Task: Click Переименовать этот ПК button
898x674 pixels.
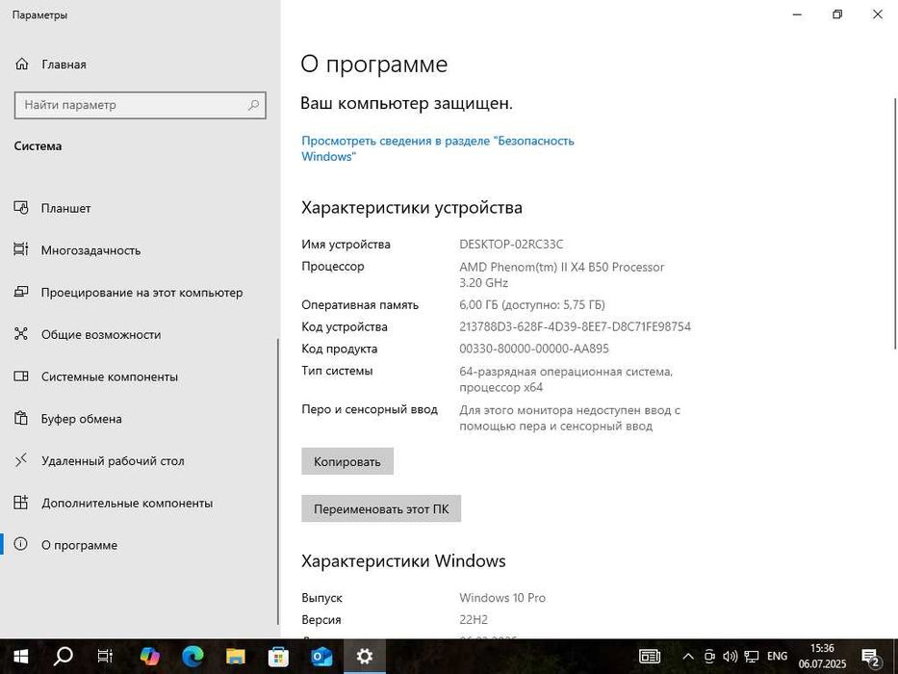Action: [381, 508]
